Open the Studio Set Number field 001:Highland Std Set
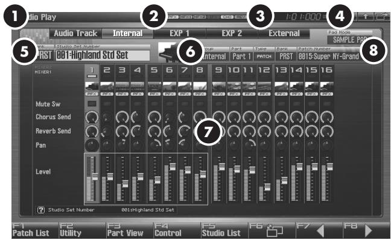This screenshot has width=391, height=240. tap(103, 55)
